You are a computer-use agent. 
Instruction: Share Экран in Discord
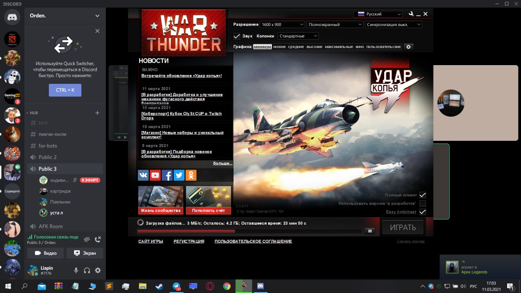[85, 253]
